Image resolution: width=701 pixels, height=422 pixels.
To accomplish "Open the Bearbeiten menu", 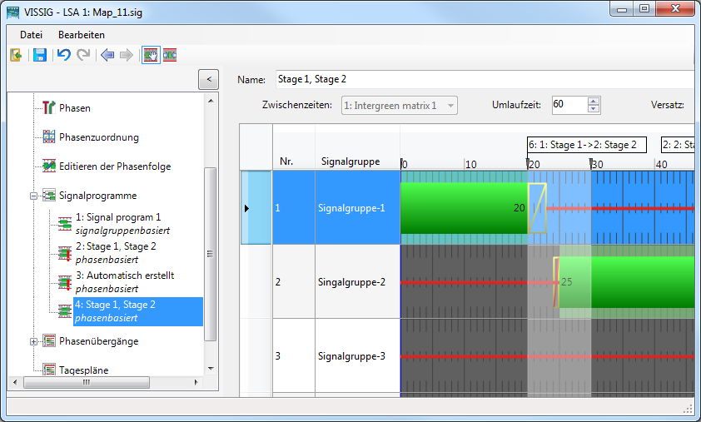I will pos(82,35).
